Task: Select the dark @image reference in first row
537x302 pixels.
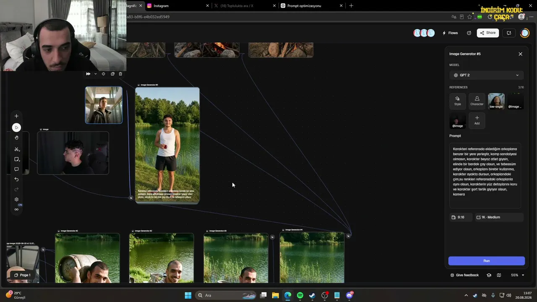Action: (x=515, y=101)
